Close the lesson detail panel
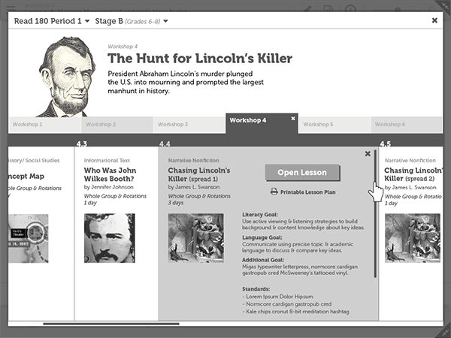Screen dimensions: 451x338 (368, 154)
